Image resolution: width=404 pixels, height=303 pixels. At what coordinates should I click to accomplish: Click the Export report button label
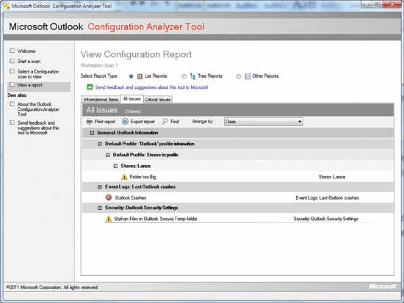click(x=143, y=122)
